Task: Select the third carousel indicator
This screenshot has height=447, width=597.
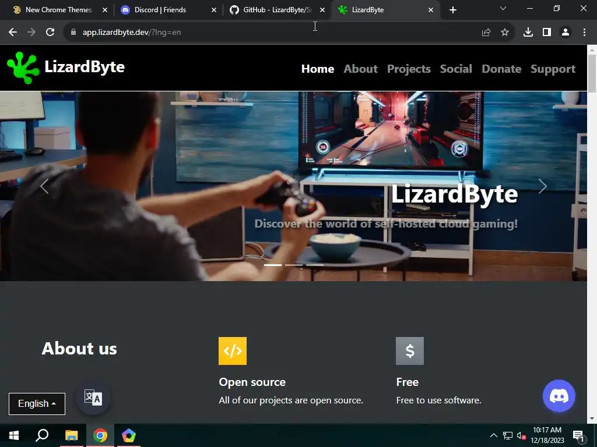Action: (315, 265)
